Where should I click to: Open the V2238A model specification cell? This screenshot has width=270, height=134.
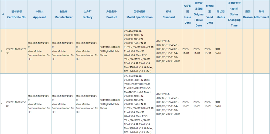pos(139,104)
